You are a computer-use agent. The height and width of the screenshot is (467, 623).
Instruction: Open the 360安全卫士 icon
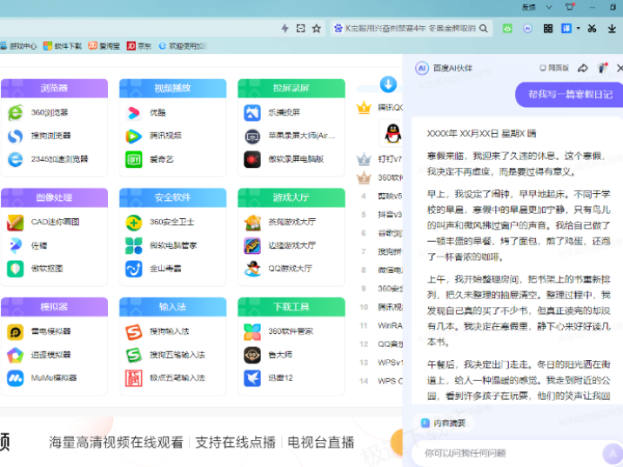(133, 223)
